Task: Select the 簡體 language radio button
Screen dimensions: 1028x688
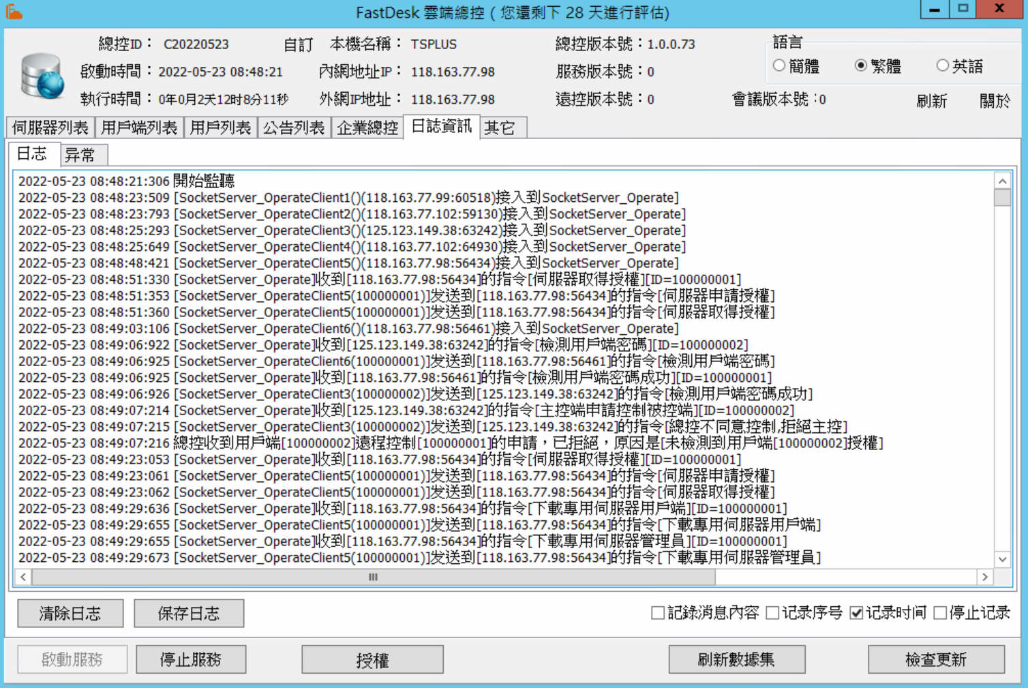Action: pos(779,65)
